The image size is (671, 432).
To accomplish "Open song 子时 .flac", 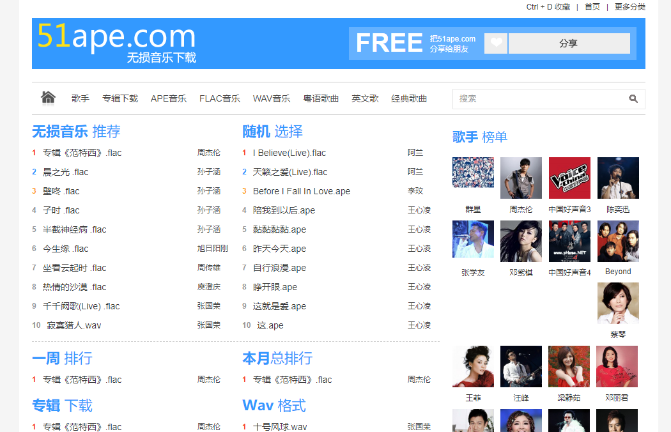I will [61, 211].
